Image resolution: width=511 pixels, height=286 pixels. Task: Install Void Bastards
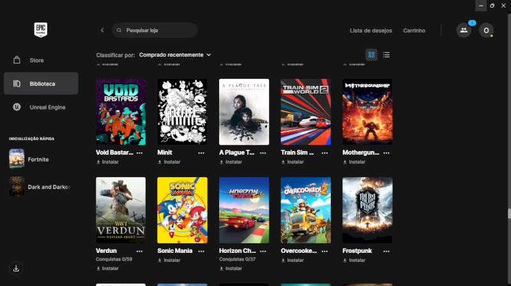pyautogui.click(x=107, y=162)
